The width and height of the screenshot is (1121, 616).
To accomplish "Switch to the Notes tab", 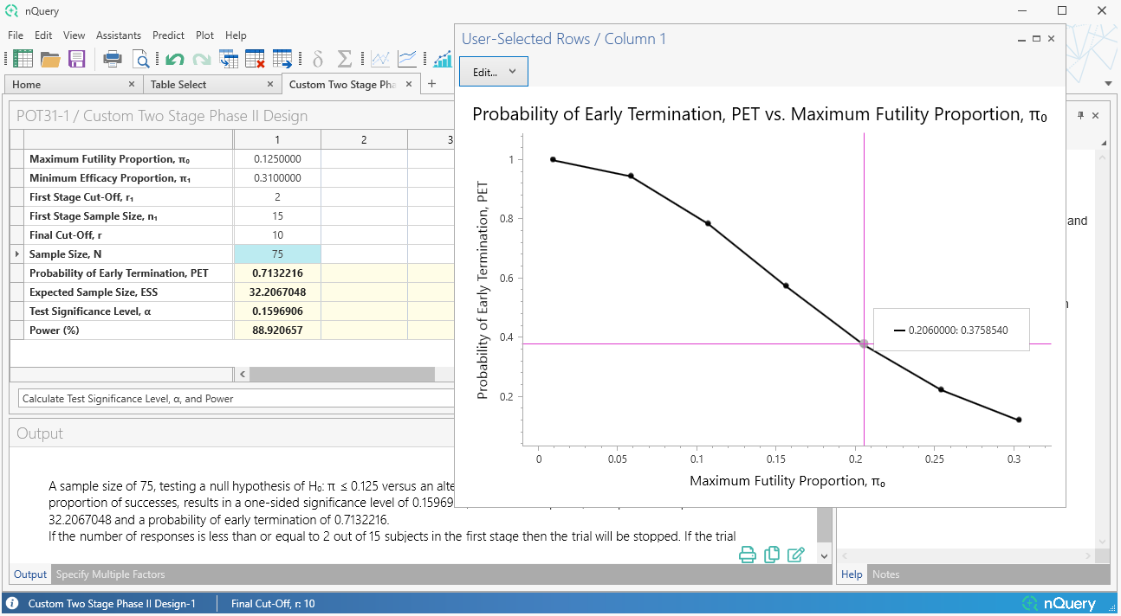I will coord(885,574).
